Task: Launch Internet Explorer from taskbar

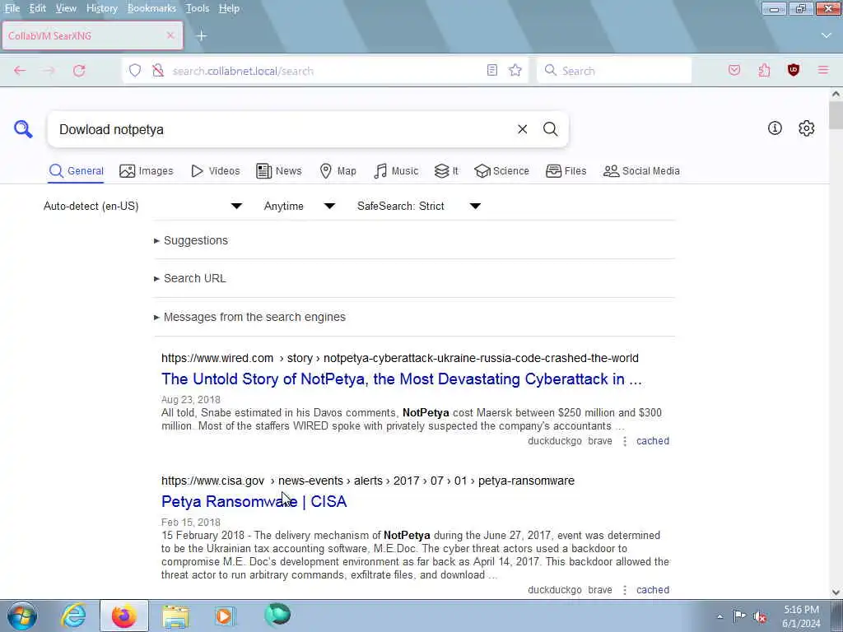Action: [73, 616]
